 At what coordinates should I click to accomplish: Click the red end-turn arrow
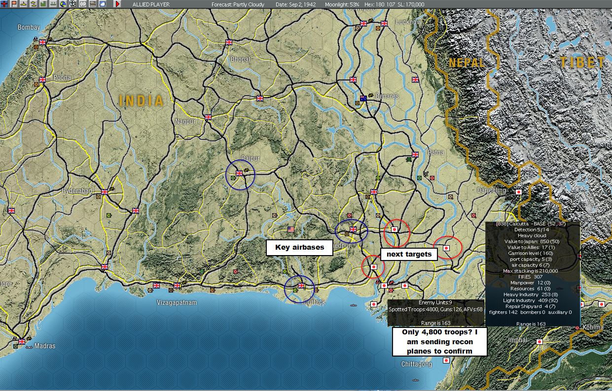pos(117,4)
